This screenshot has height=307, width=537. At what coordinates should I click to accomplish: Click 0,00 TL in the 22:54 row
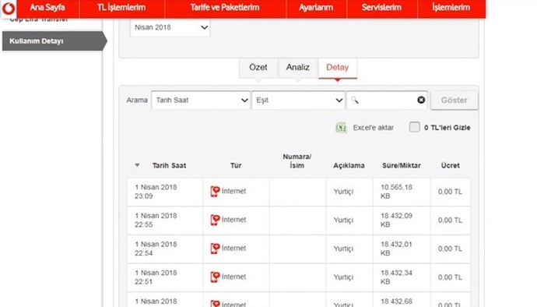pos(450,249)
